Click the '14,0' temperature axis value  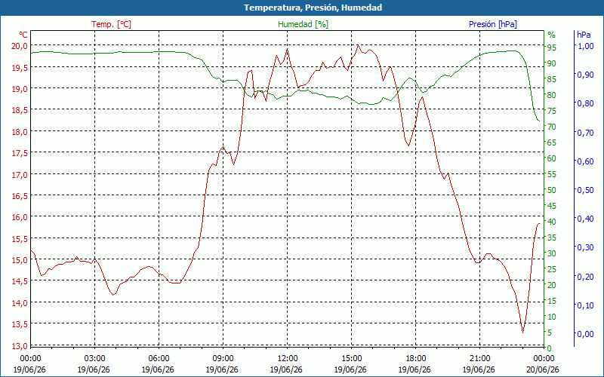click(20, 303)
